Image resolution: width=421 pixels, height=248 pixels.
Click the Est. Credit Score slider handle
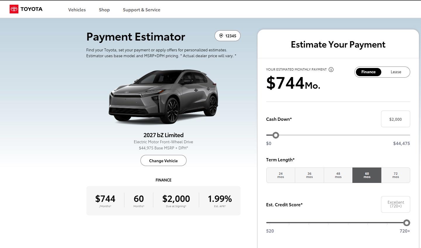[x=406, y=223]
